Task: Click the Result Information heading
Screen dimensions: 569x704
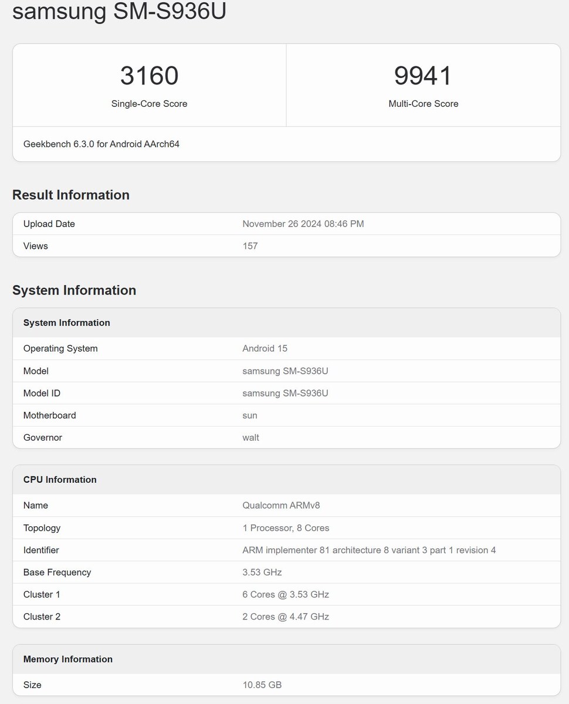Action: pyautogui.click(x=71, y=195)
